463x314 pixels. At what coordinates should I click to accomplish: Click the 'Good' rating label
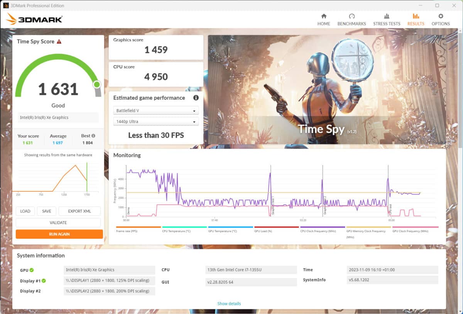tap(58, 105)
